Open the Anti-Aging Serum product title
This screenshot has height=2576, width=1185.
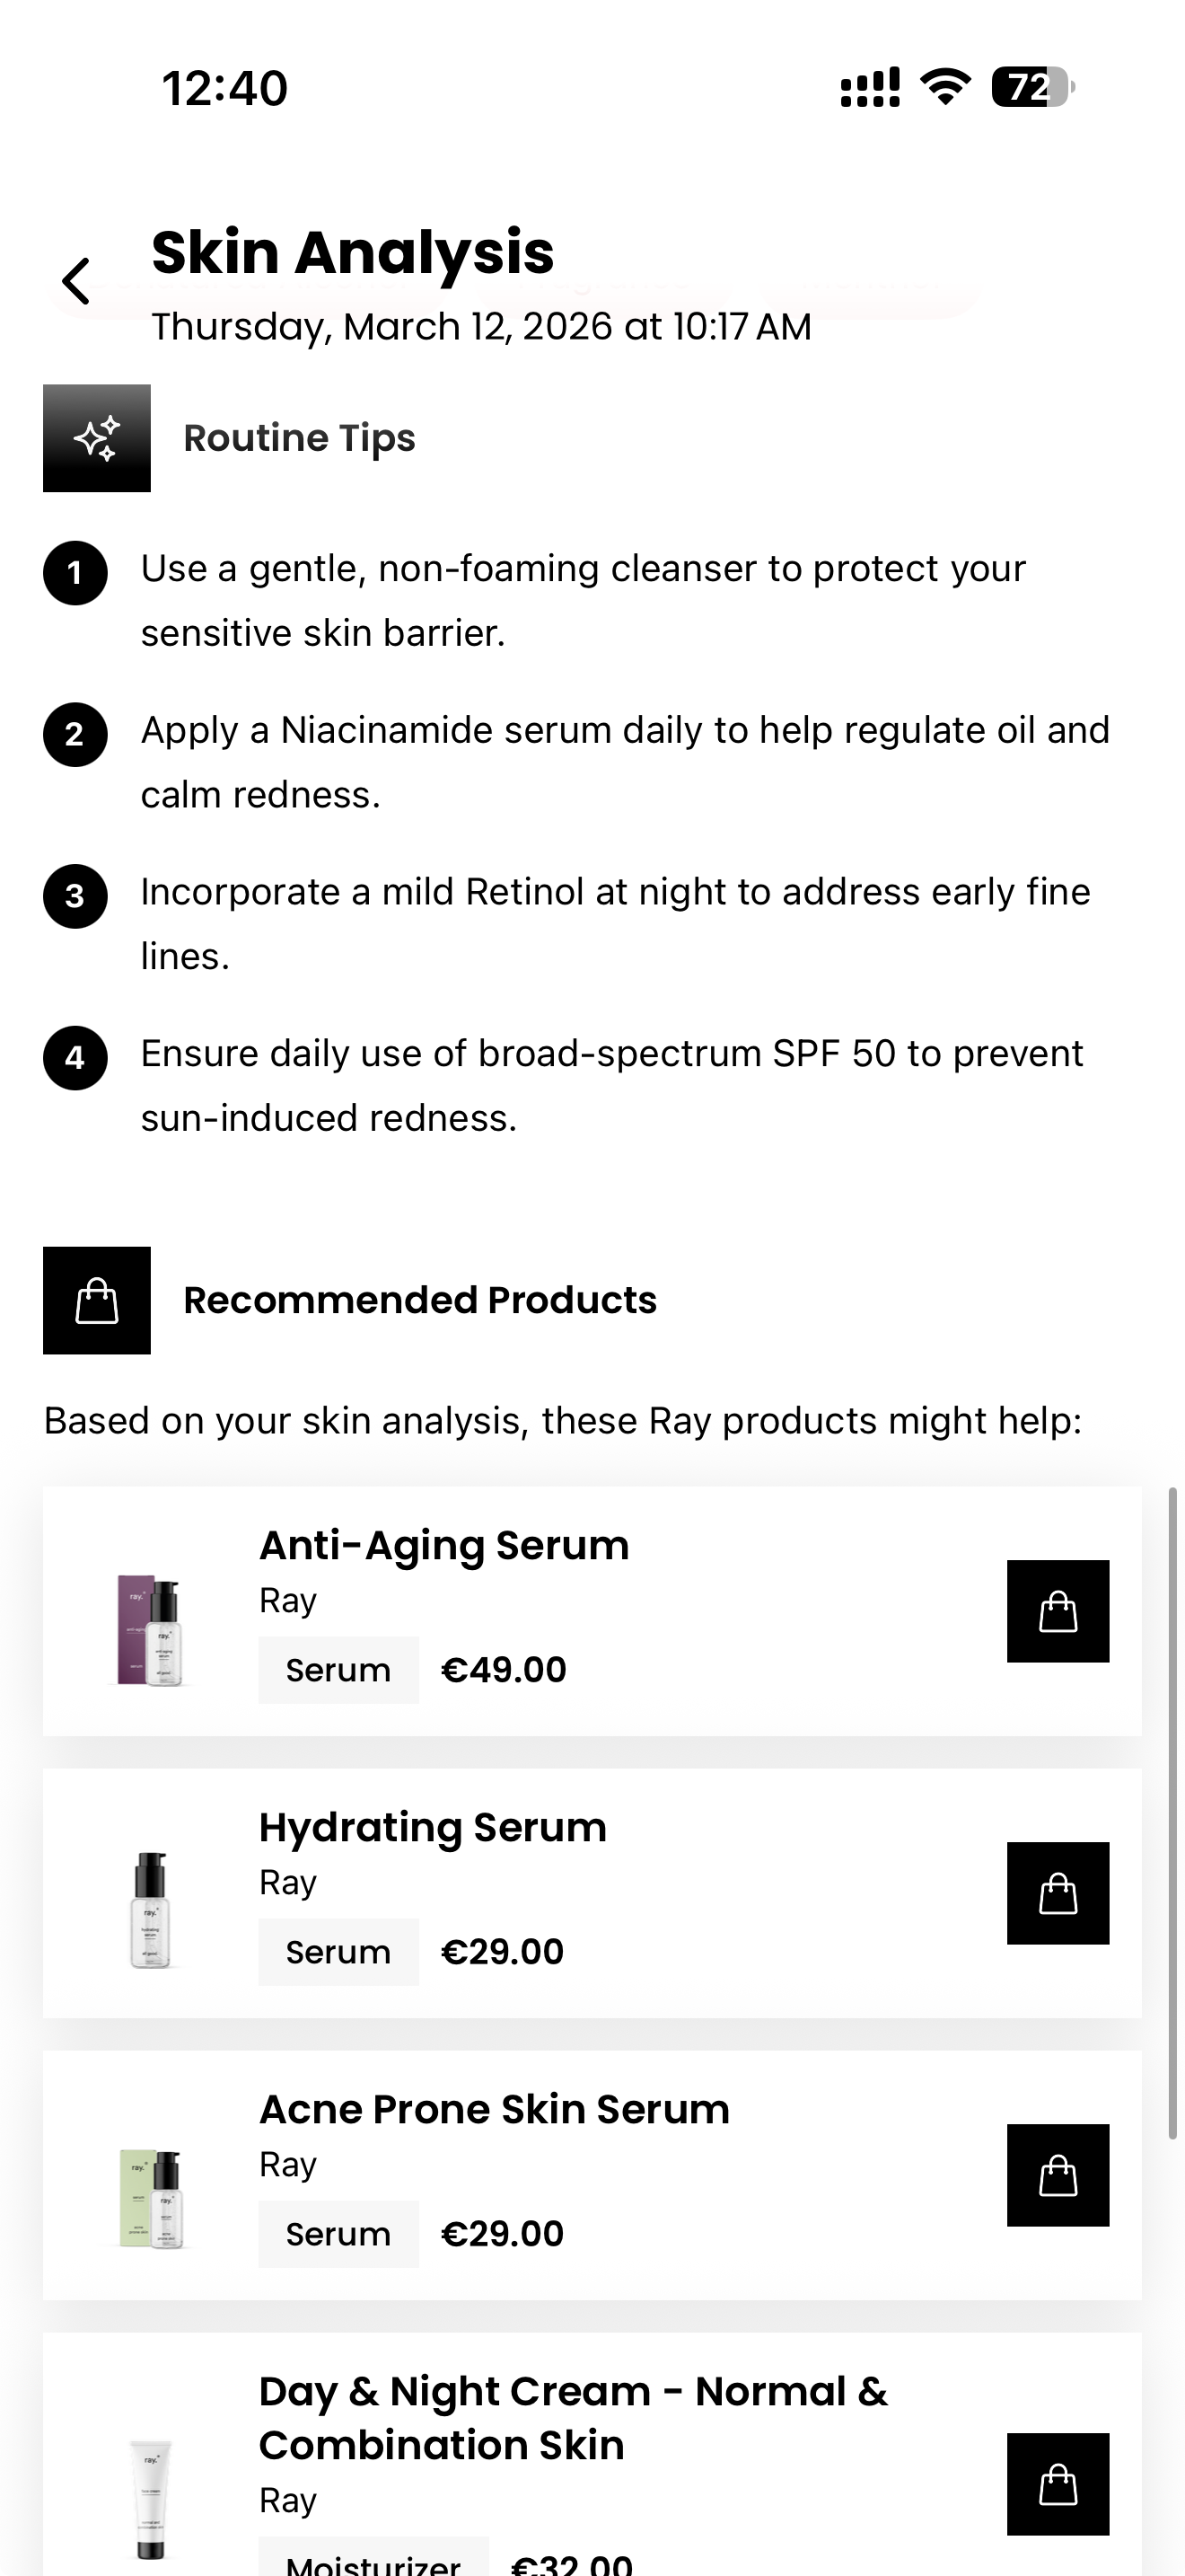click(x=443, y=1544)
